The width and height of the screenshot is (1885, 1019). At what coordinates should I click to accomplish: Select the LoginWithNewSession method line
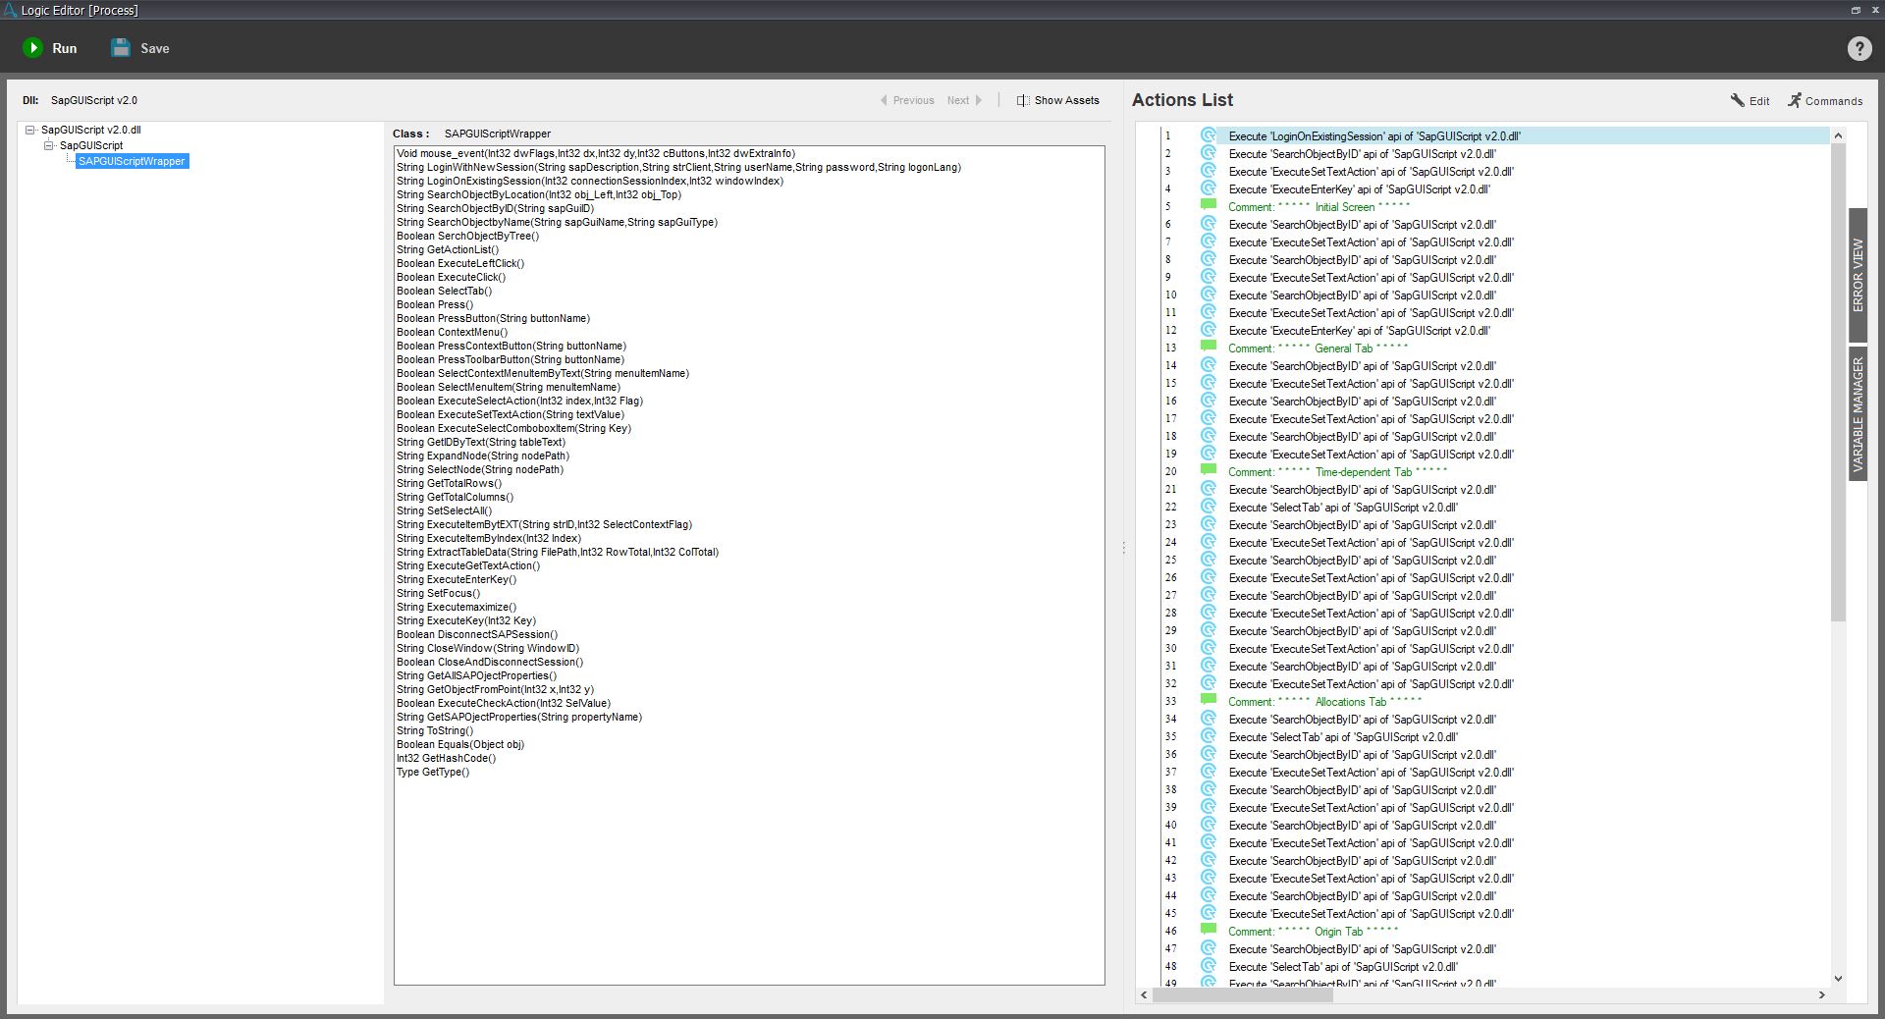678,167
